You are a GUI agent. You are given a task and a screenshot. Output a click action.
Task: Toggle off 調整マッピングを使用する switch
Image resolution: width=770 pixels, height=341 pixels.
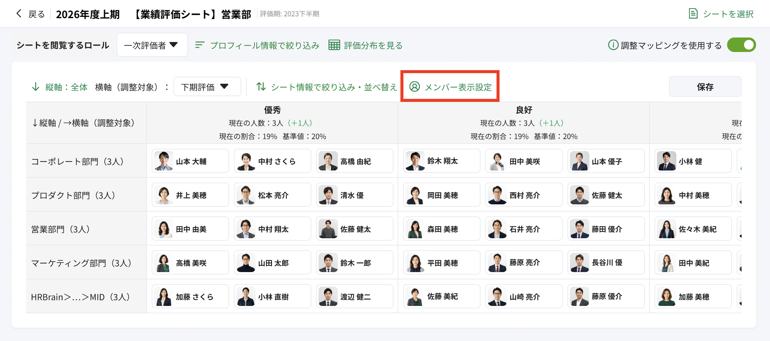click(741, 45)
